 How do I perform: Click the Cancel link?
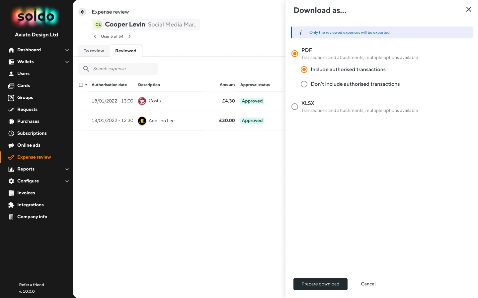[368, 284]
